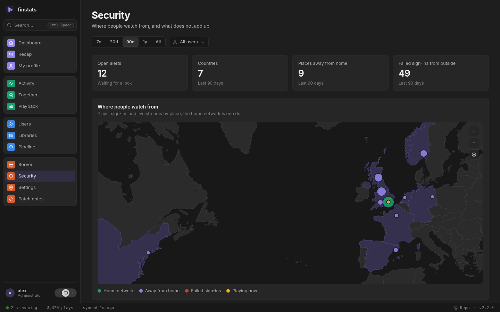Click the Playing now legend entry
The height and width of the screenshot is (312, 500).
pyautogui.click(x=242, y=291)
